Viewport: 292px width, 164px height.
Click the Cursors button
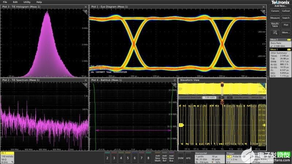coord(275,11)
